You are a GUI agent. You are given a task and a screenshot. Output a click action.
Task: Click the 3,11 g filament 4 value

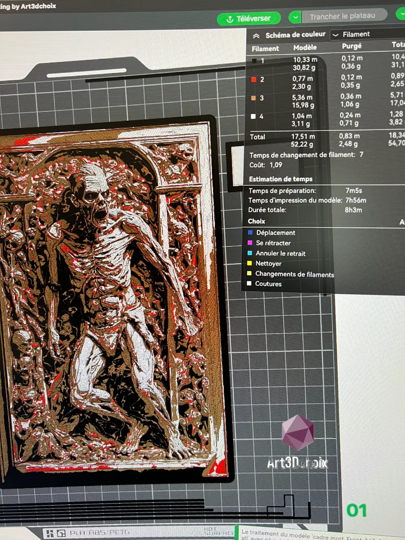tap(301, 124)
